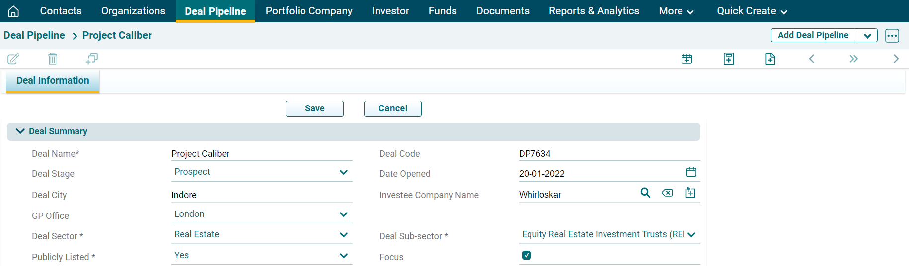Uncheck the Focus checkbox

tap(527, 255)
